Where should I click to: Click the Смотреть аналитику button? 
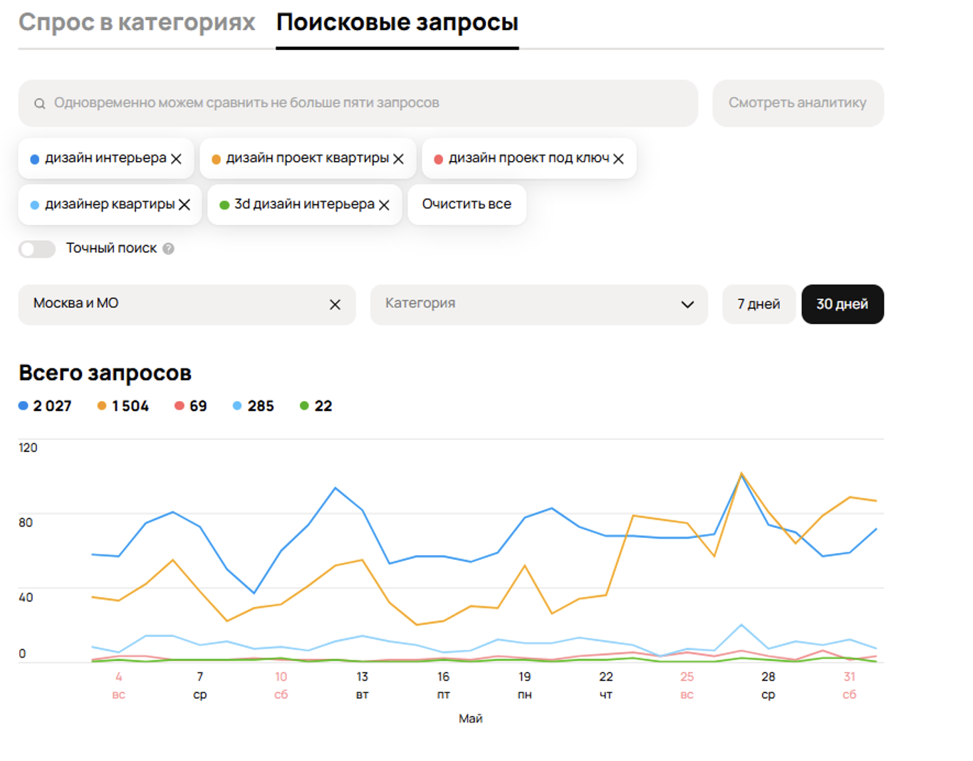(798, 103)
